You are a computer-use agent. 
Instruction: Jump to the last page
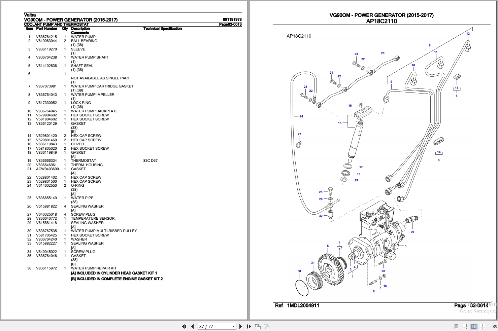click(249, 326)
